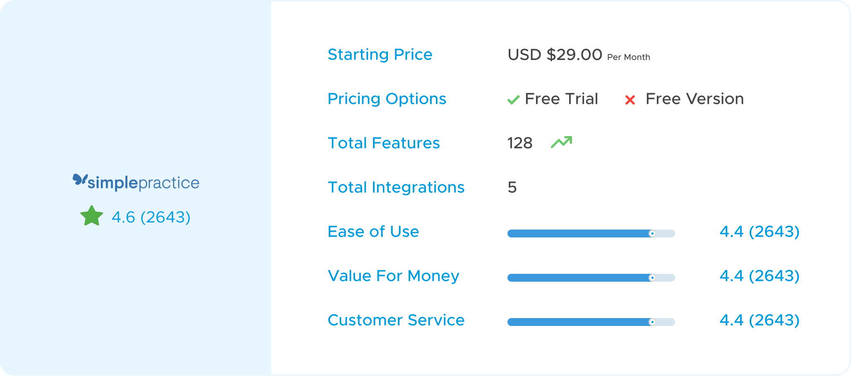Click the USD $29.00 price text
This screenshot has width=851, height=376.
[x=555, y=55]
